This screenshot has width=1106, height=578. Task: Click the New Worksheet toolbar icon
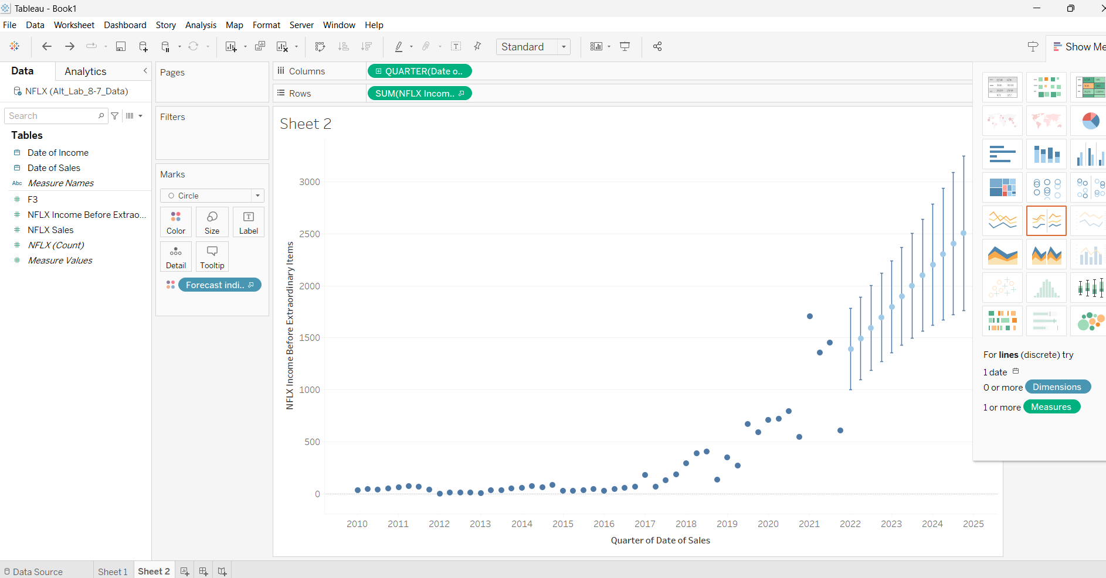(x=231, y=46)
